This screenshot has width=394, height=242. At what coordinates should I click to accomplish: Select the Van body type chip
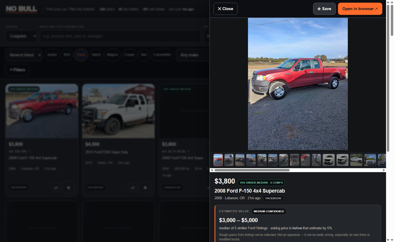click(144, 55)
